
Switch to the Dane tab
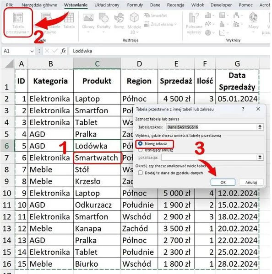click(155, 5)
